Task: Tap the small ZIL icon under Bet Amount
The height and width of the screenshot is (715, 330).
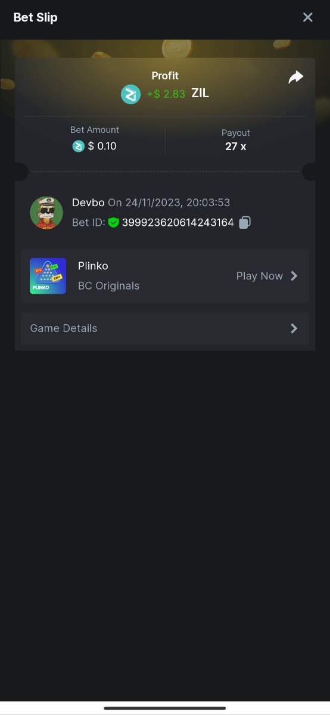Action: coord(78,146)
